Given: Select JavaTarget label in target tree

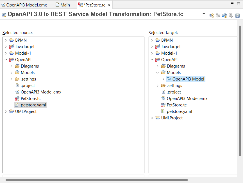Looking at the screenshot, I should [171, 47].
